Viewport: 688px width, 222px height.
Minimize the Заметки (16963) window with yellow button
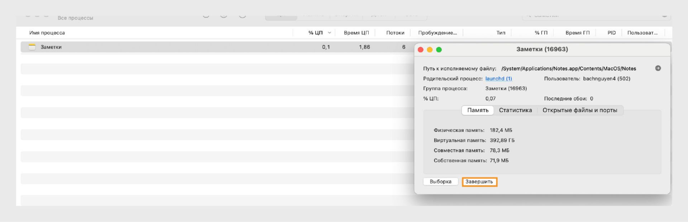430,50
